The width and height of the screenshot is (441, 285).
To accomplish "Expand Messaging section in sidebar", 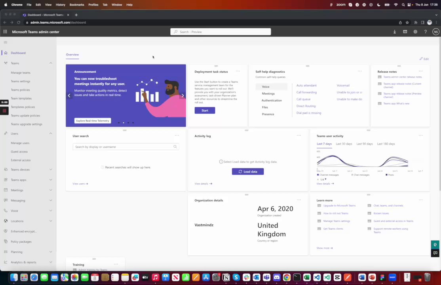I will coord(51,200).
